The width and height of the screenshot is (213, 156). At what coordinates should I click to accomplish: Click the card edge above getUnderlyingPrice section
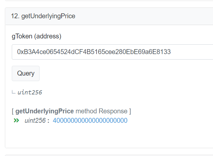[x=109, y=1]
